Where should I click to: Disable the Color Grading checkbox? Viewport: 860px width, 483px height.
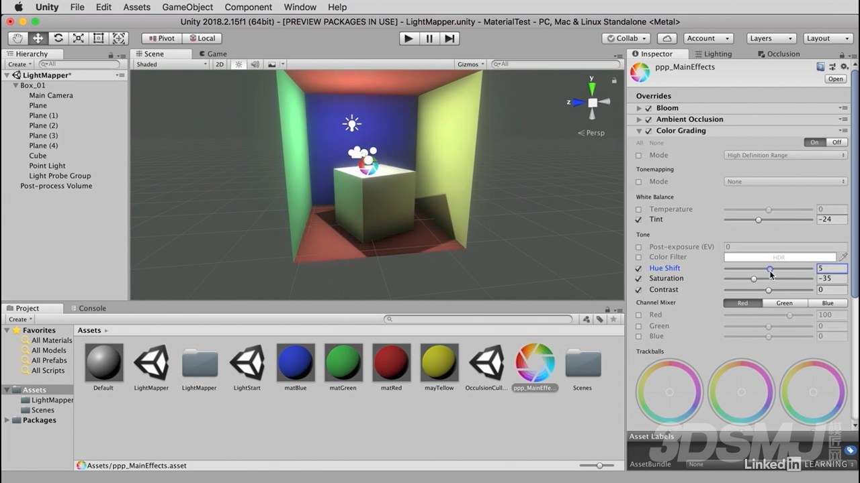coord(648,131)
